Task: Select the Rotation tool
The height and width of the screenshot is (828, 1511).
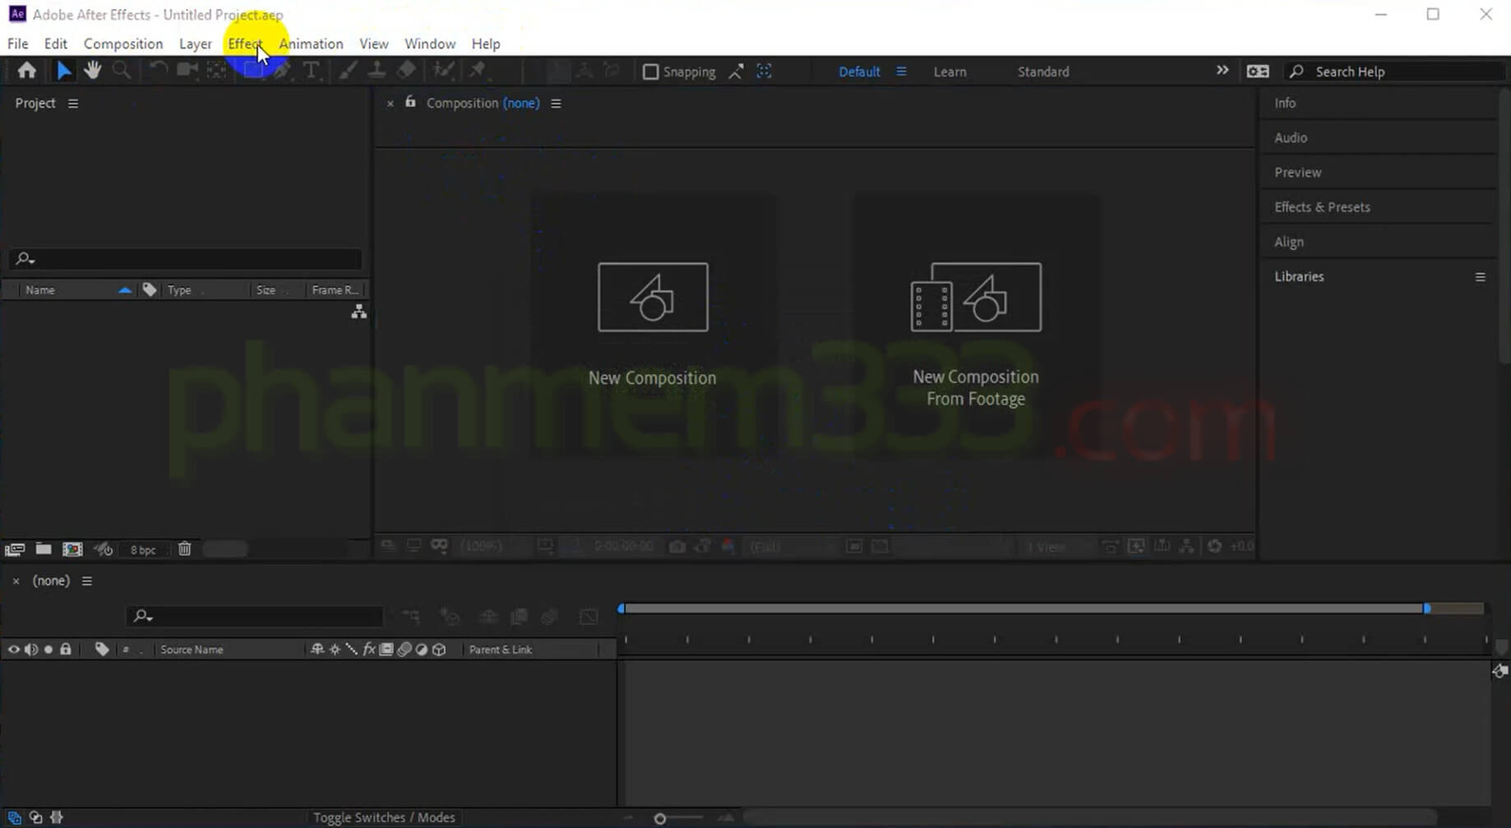Action: click(158, 71)
